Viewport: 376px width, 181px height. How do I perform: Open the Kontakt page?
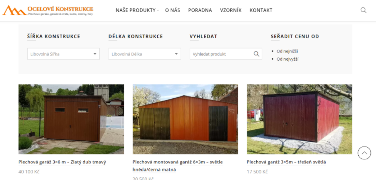click(x=261, y=10)
